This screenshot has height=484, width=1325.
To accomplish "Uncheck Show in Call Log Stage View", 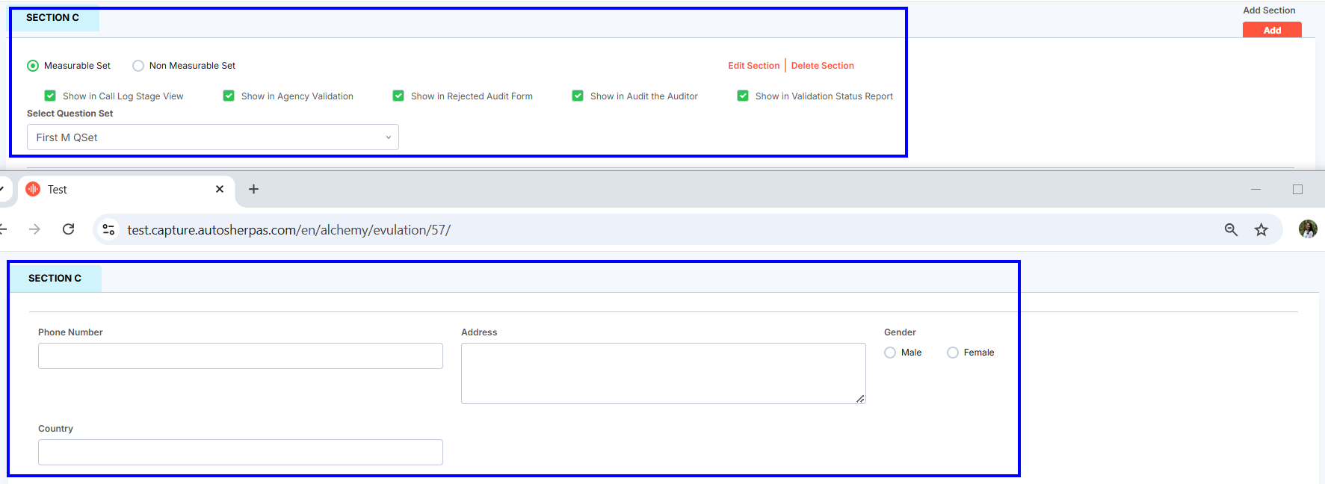I will 50,96.
